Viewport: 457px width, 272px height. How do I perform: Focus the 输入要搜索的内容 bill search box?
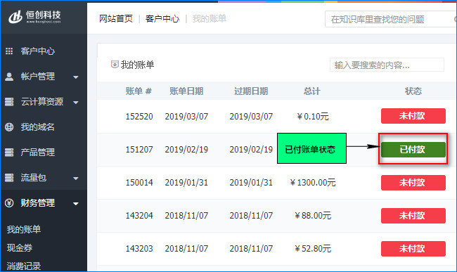coord(387,65)
